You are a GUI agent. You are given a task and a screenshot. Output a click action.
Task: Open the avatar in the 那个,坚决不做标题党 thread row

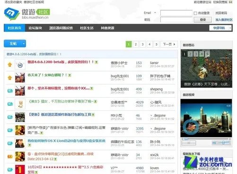[20, 91]
